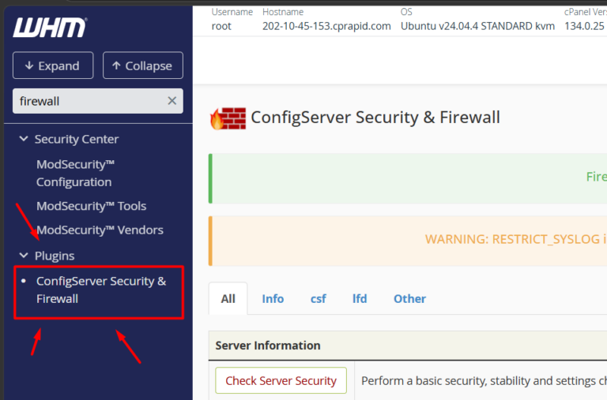Click the Check Server Security button
607x400 pixels.
(x=281, y=381)
